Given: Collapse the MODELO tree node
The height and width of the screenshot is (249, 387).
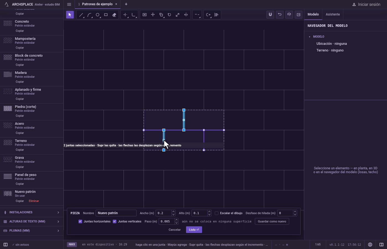Looking at the screenshot, I should coord(310,37).
